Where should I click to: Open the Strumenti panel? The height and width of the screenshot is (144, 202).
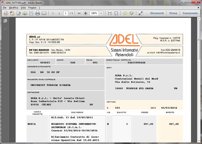click(x=157, y=13)
